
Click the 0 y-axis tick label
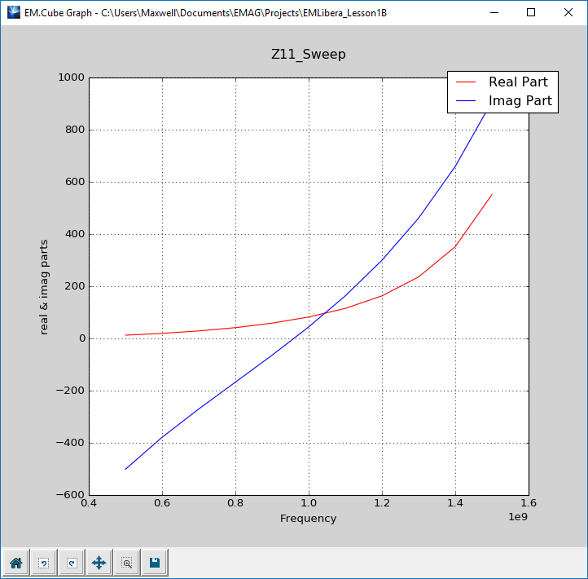click(82, 338)
